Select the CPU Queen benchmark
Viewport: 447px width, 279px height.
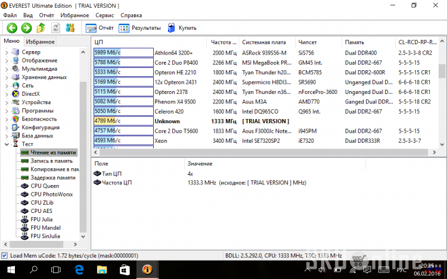(x=40, y=186)
